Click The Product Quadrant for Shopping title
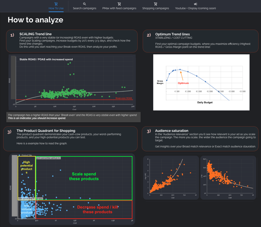 tap(46, 131)
